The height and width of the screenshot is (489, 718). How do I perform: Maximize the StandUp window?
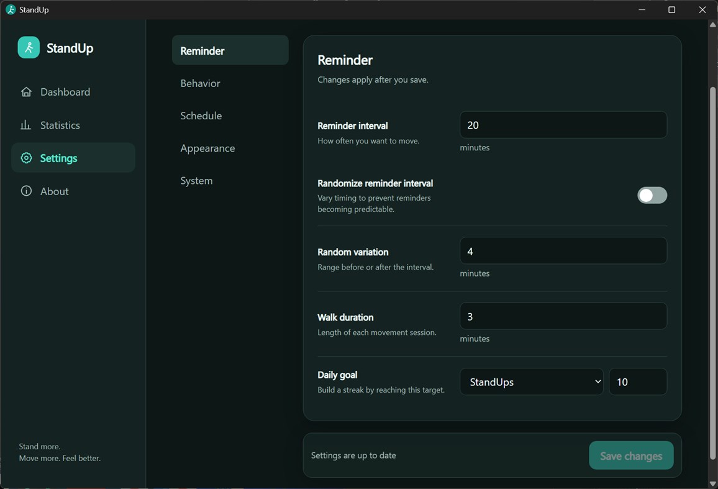pyautogui.click(x=672, y=9)
